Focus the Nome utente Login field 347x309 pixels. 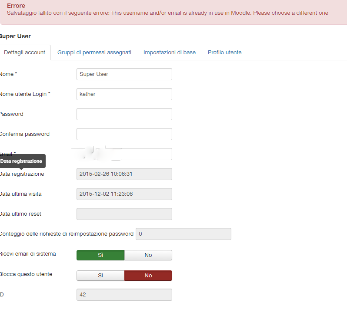pos(124,94)
